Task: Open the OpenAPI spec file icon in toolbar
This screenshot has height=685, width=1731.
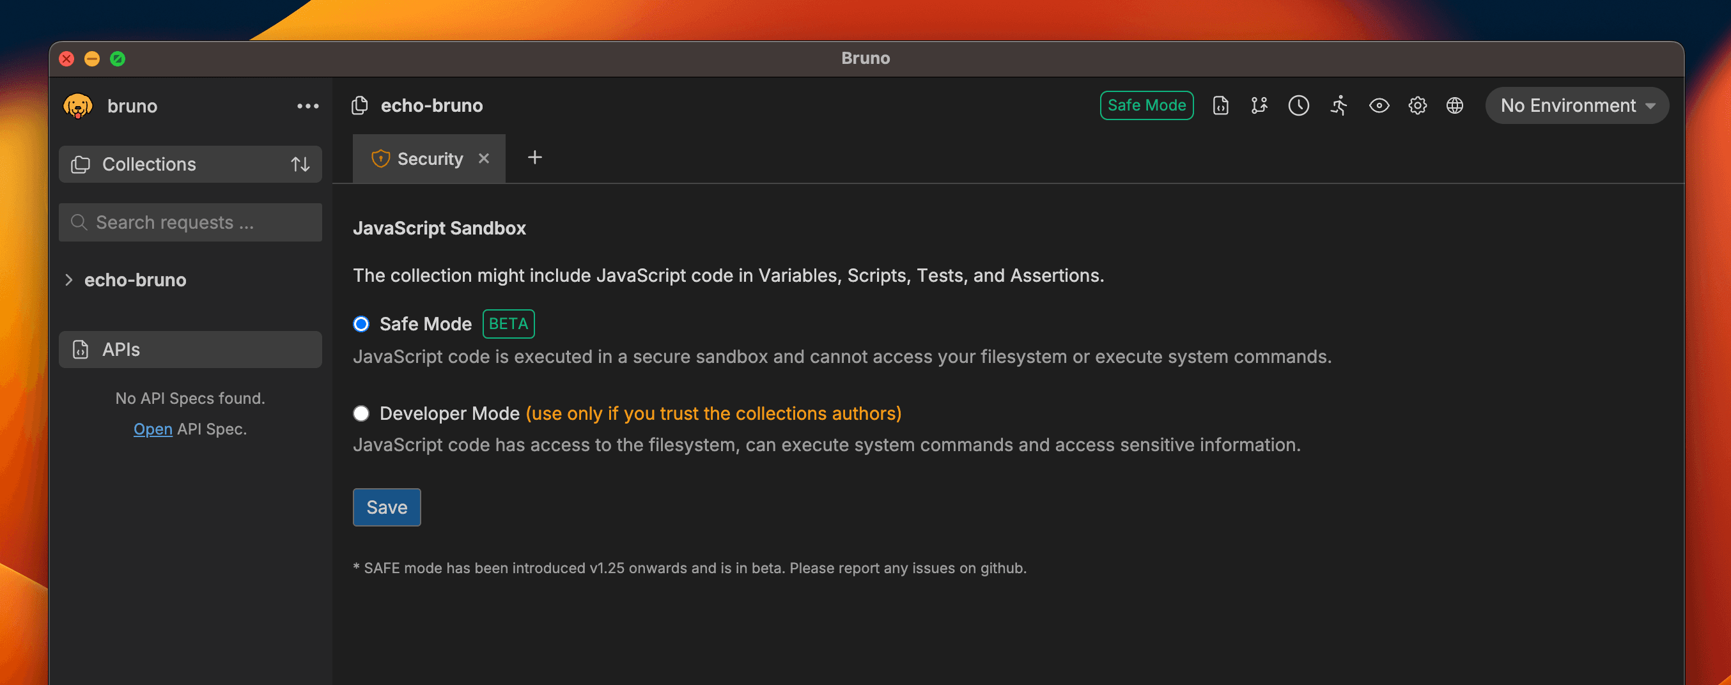Action: click(1220, 106)
